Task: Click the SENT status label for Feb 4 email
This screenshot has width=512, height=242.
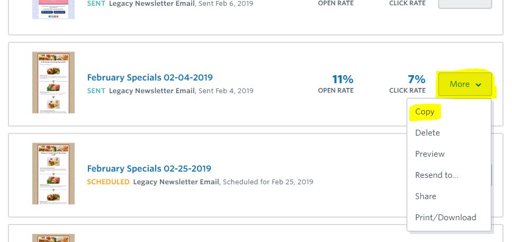Action: 96,91
